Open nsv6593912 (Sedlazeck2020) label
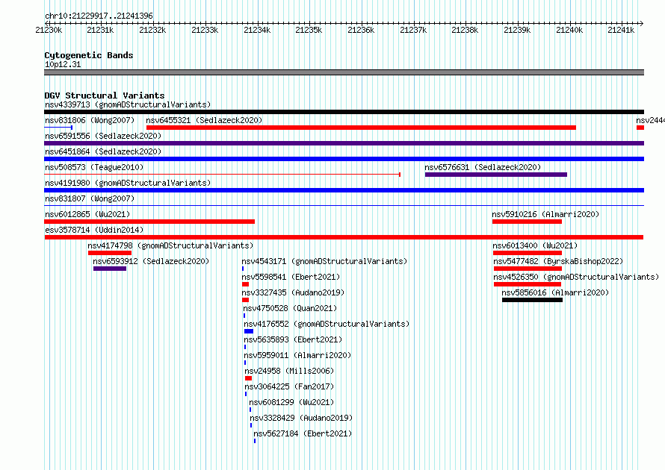665x470 pixels. click(151, 261)
